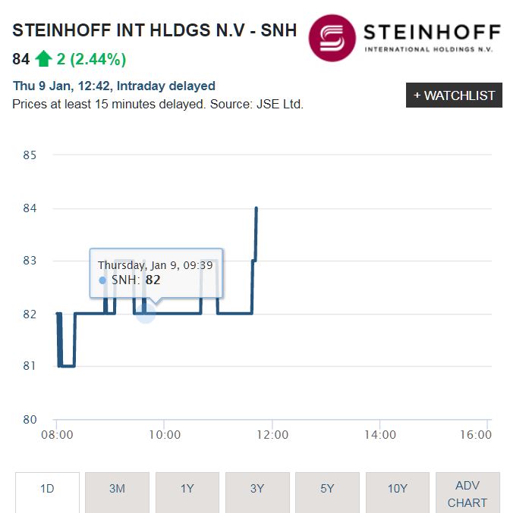
Task: Show the 1Y price history
Action: pyautogui.click(x=187, y=489)
